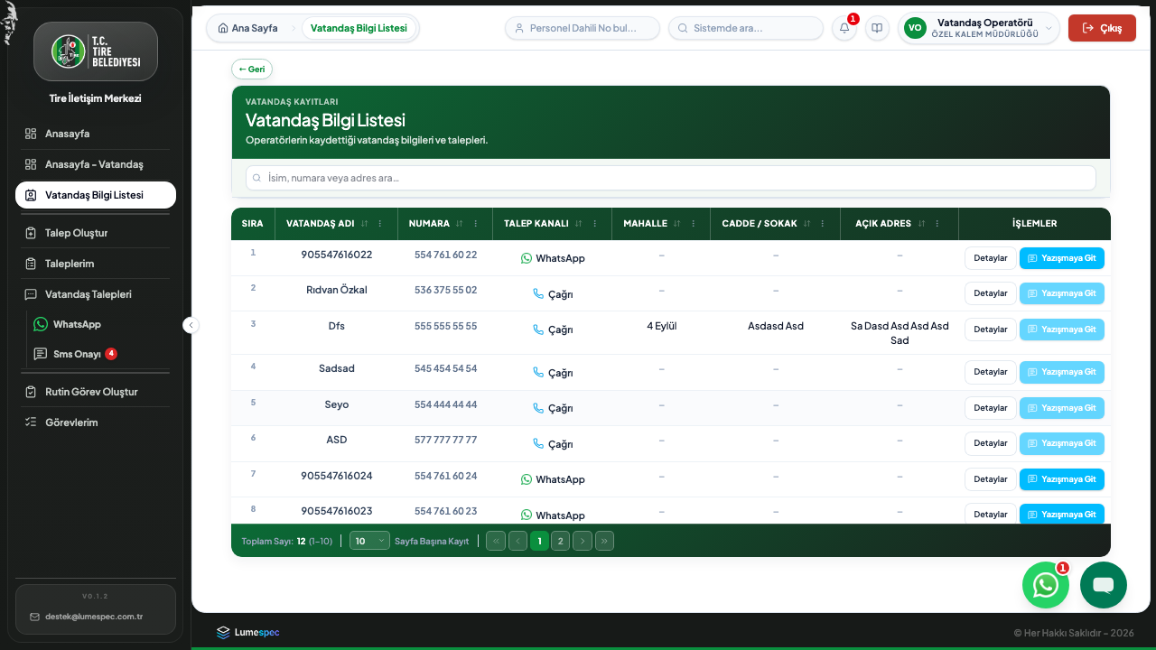Open Anasayfa - Vatandaş sidebar item

point(96,164)
